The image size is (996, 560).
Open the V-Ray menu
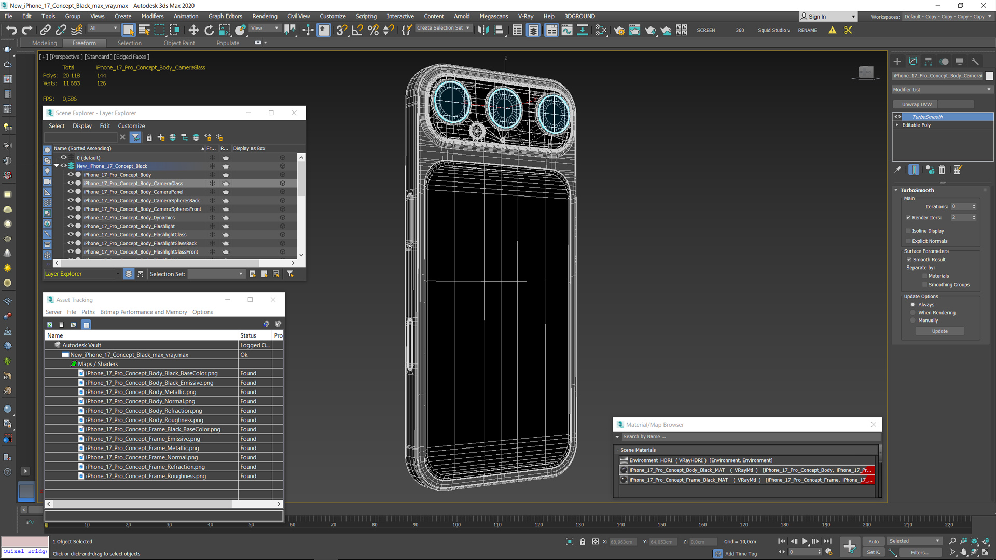[525, 16]
